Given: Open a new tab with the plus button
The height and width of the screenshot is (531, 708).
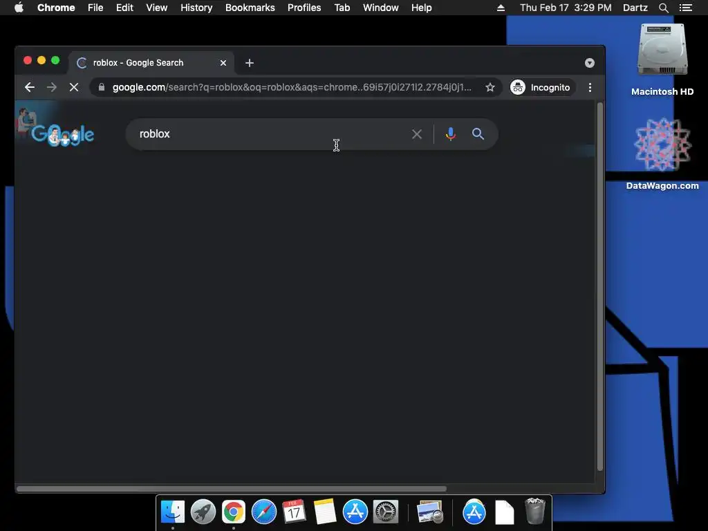Looking at the screenshot, I should pos(249,63).
